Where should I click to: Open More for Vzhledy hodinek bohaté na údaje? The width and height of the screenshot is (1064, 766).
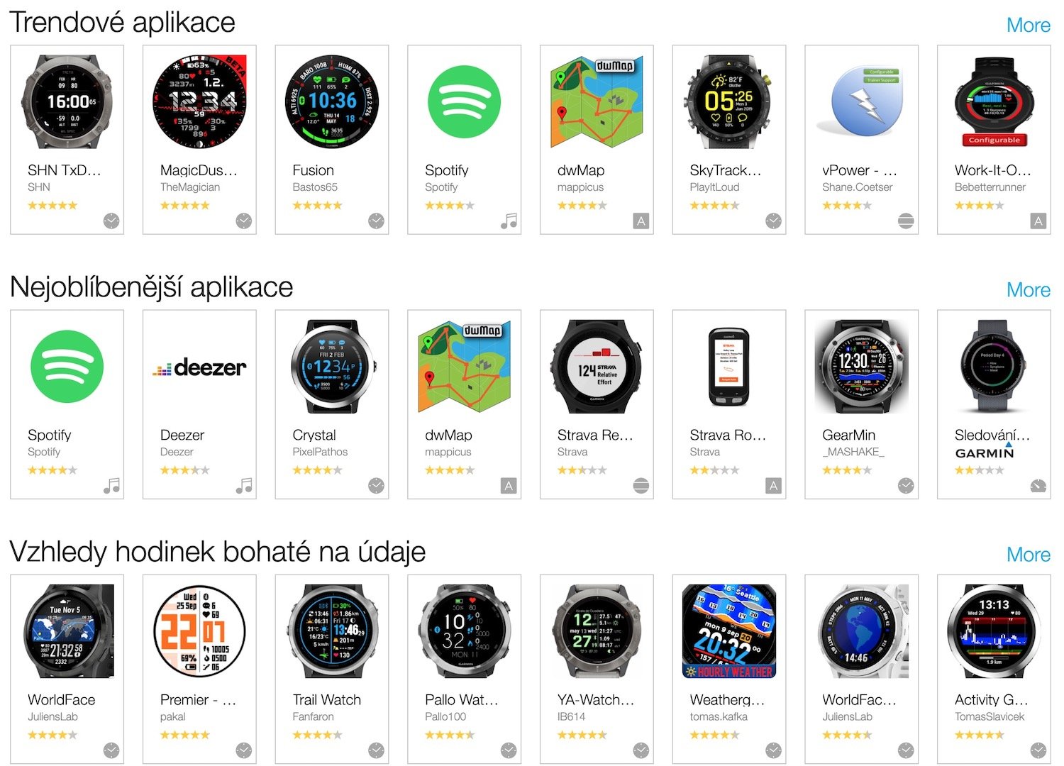pyautogui.click(x=1029, y=555)
